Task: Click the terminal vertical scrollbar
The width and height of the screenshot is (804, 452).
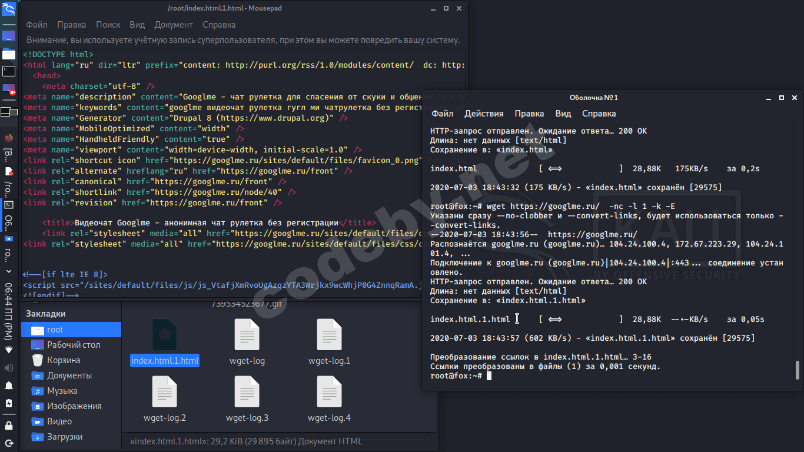Action: coord(797,371)
